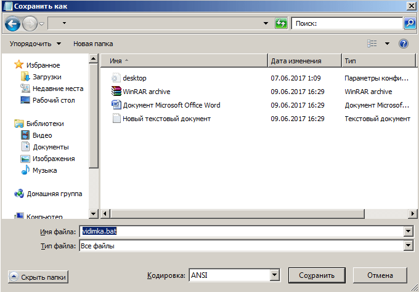
Task: Click navigation pane scroll up arrow
Action: 93,58
